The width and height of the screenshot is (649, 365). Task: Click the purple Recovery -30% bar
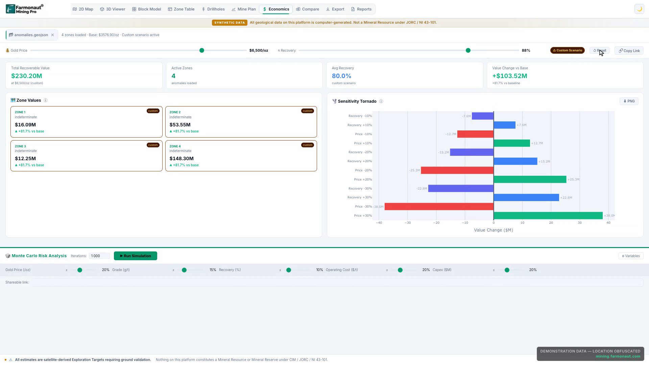[461, 189]
